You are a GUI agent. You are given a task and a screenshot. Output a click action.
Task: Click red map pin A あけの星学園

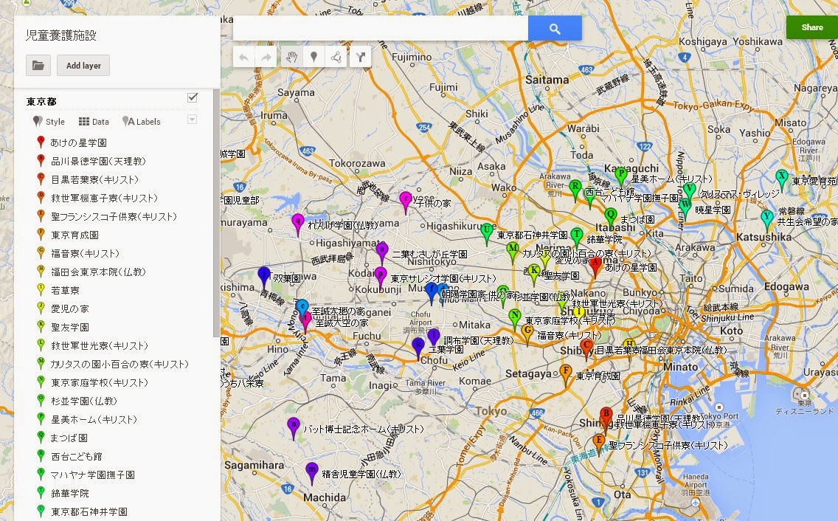595,267
